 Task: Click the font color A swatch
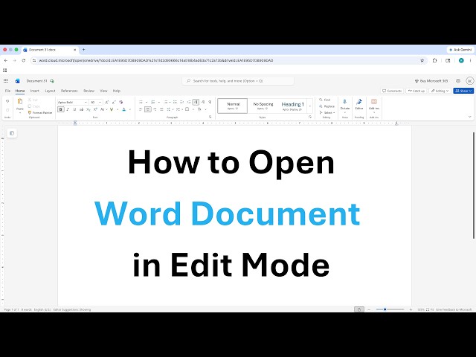coord(124,109)
